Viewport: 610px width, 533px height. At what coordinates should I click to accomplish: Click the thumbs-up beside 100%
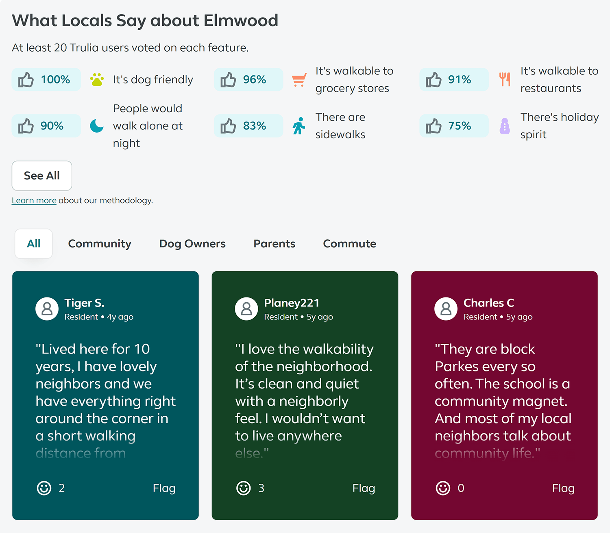(26, 80)
